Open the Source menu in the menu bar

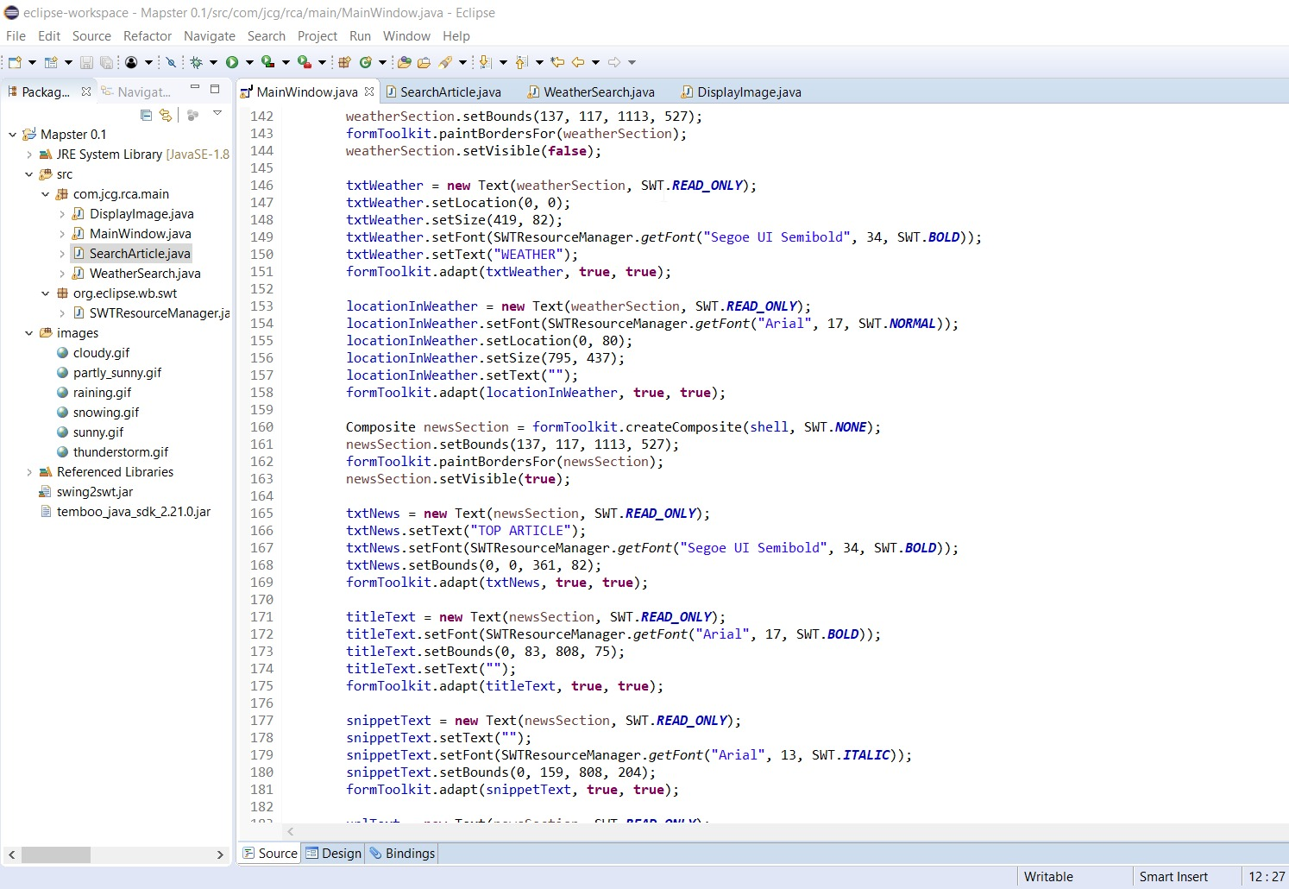tap(91, 36)
